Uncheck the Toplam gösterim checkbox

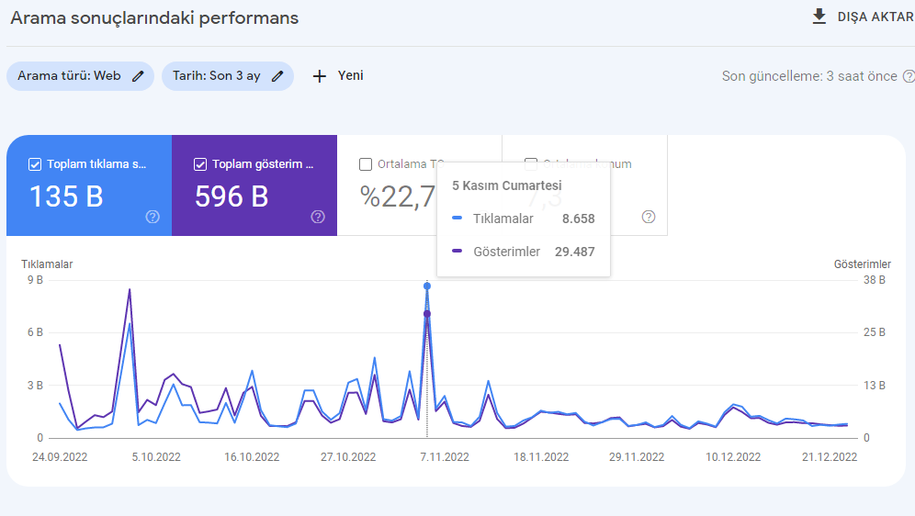[x=200, y=164]
